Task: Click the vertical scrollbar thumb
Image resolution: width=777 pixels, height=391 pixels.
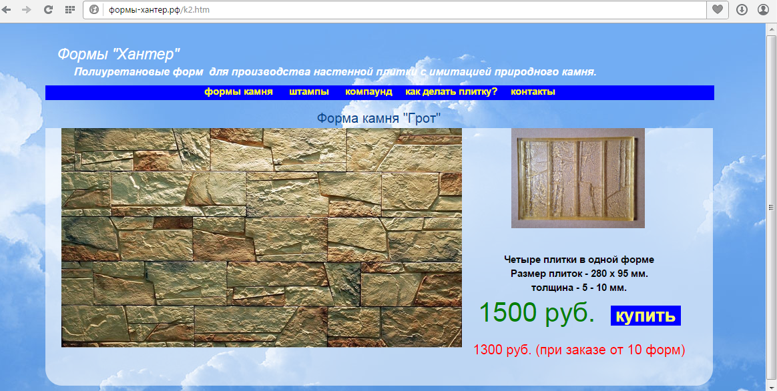Action: [772, 207]
